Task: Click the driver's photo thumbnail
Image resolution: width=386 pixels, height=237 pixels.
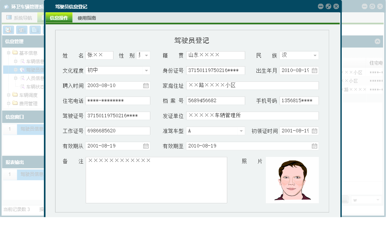Action: coord(292,180)
